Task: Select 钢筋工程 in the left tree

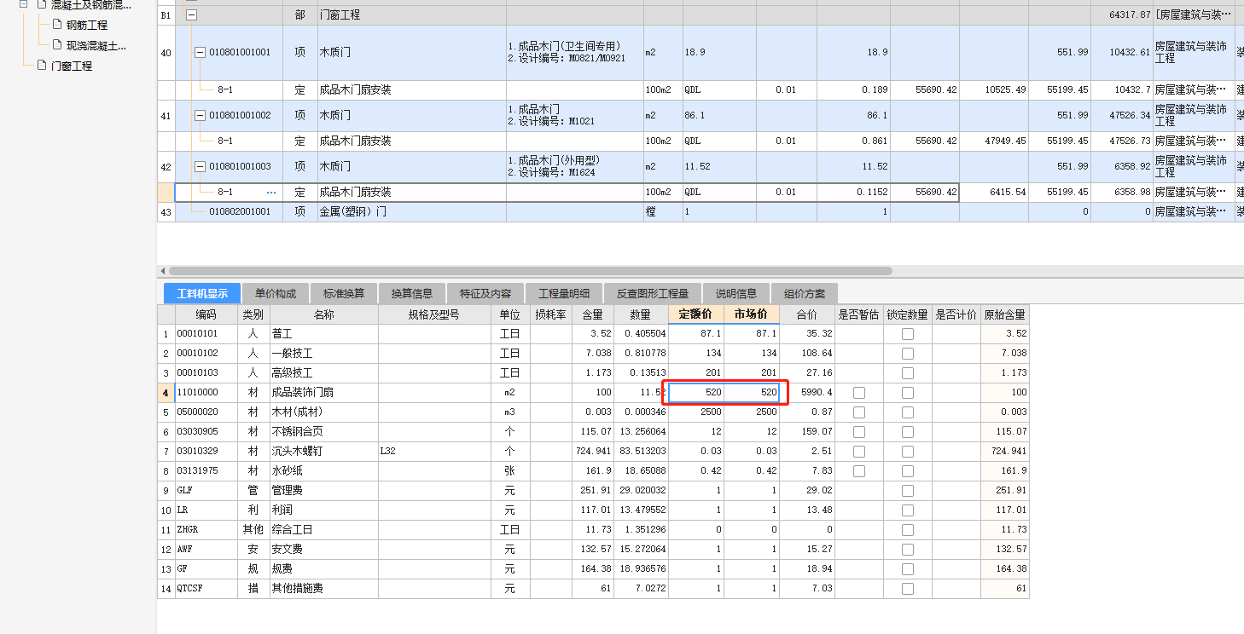Action: tap(87, 25)
